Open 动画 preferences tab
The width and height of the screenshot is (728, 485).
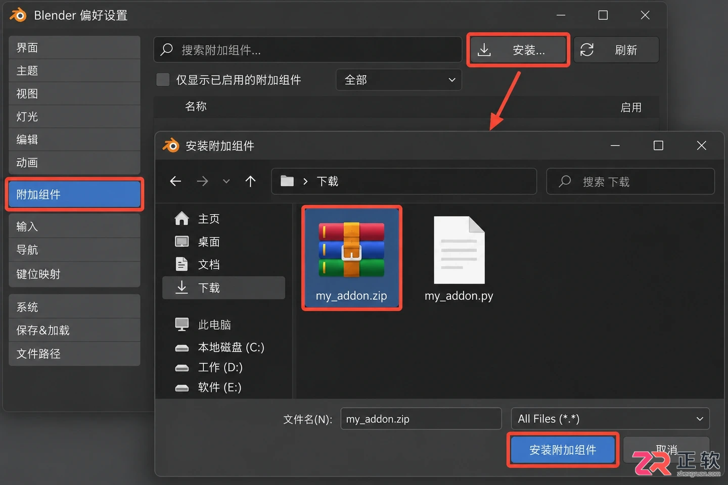click(x=74, y=163)
